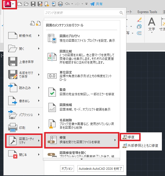
Task: Select the 開く menu item
Action: point(24,48)
